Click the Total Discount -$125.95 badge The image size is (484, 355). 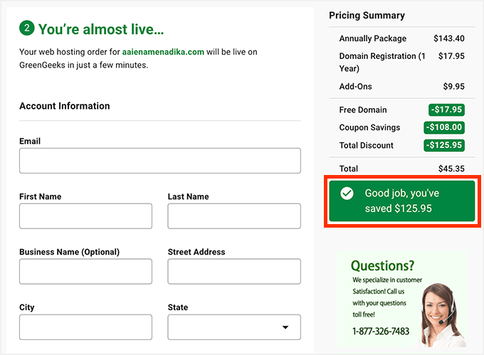coord(443,145)
